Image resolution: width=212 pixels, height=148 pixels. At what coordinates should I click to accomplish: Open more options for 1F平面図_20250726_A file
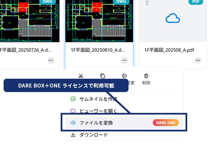51,60
